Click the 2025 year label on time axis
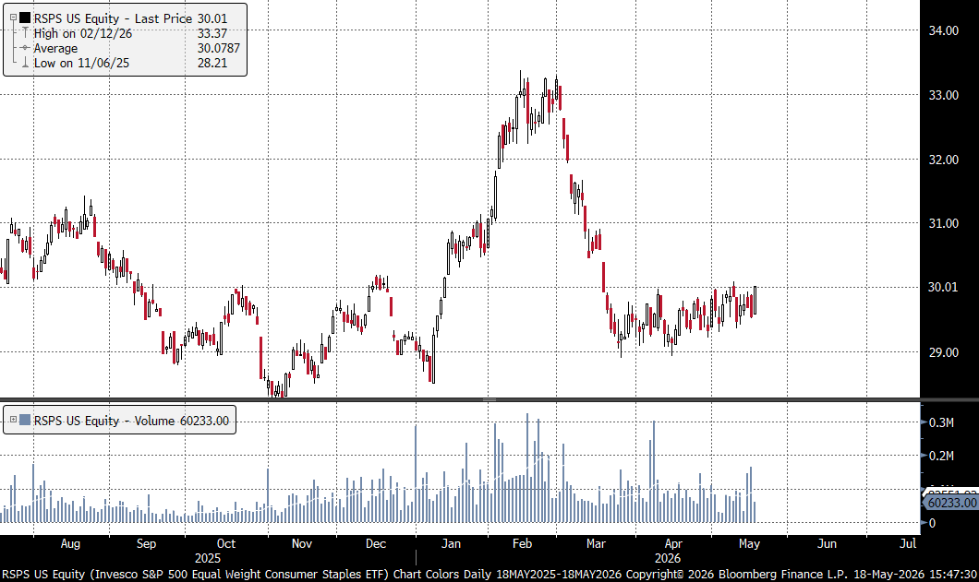The image size is (979, 582). pyautogui.click(x=208, y=558)
